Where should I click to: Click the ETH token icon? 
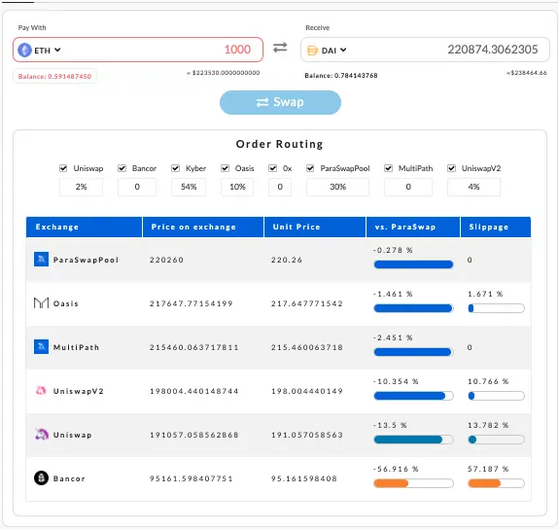point(24,50)
